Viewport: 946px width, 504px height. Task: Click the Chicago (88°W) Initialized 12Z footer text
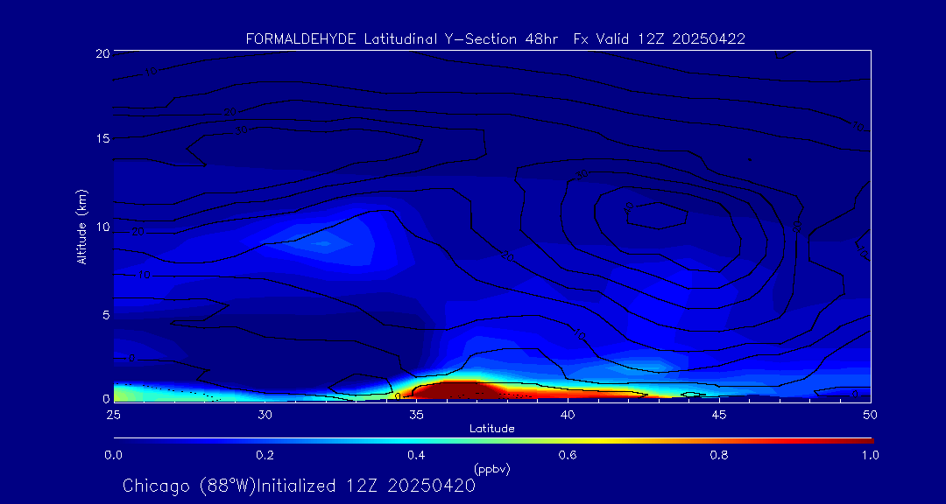click(x=300, y=486)
